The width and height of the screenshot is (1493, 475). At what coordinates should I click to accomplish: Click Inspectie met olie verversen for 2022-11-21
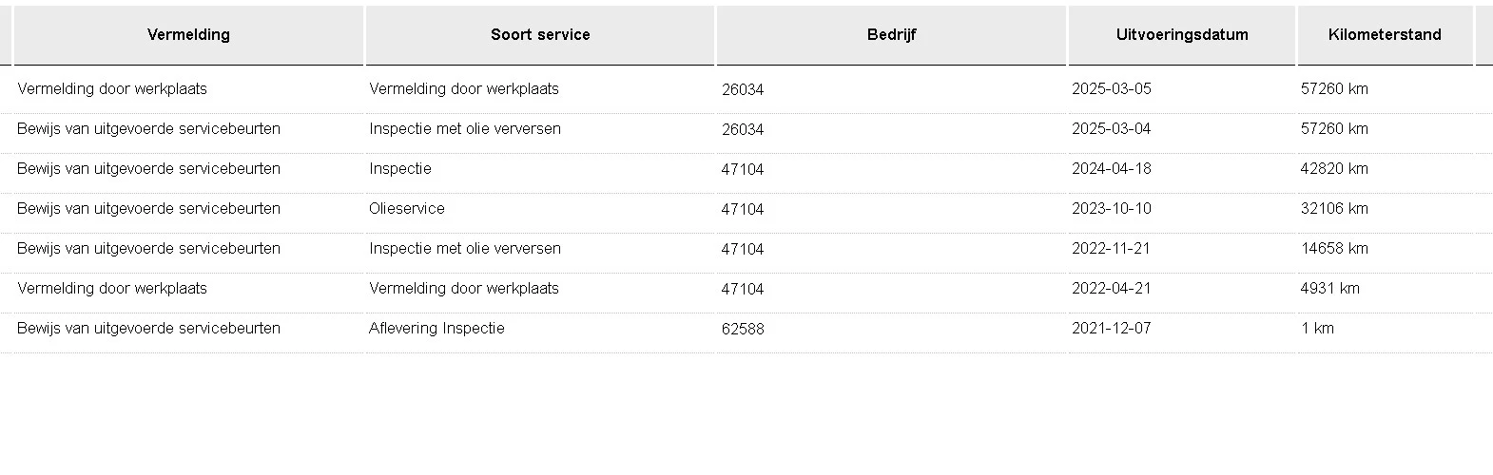(465, 249)
